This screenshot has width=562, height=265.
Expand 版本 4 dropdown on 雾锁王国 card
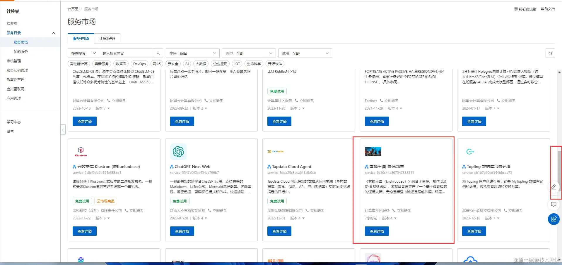(x=389, y=218)
